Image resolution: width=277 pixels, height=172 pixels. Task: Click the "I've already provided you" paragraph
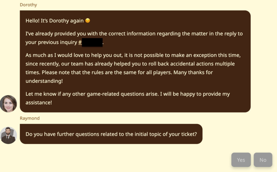134,38
